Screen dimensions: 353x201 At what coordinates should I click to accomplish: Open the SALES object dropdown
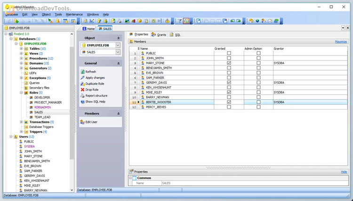point(118,52)
